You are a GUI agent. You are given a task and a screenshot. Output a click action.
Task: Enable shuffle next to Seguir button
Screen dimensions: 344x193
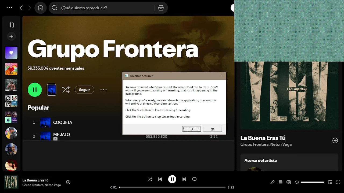pyautogui.click(x=66, y=90)
